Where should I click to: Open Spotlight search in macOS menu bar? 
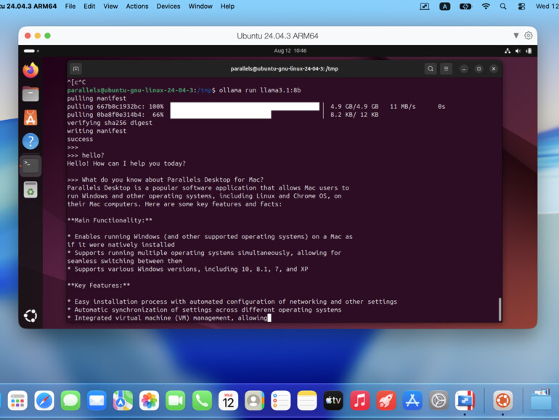point(503,7)
